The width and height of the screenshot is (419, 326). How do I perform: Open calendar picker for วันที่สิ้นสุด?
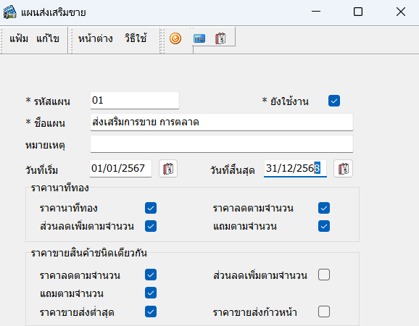pyautogui.click(x=343, y=169)
